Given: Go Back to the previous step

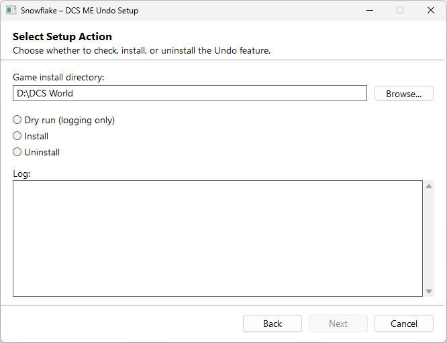Looking at the screenshot, I should click(272, 324).
